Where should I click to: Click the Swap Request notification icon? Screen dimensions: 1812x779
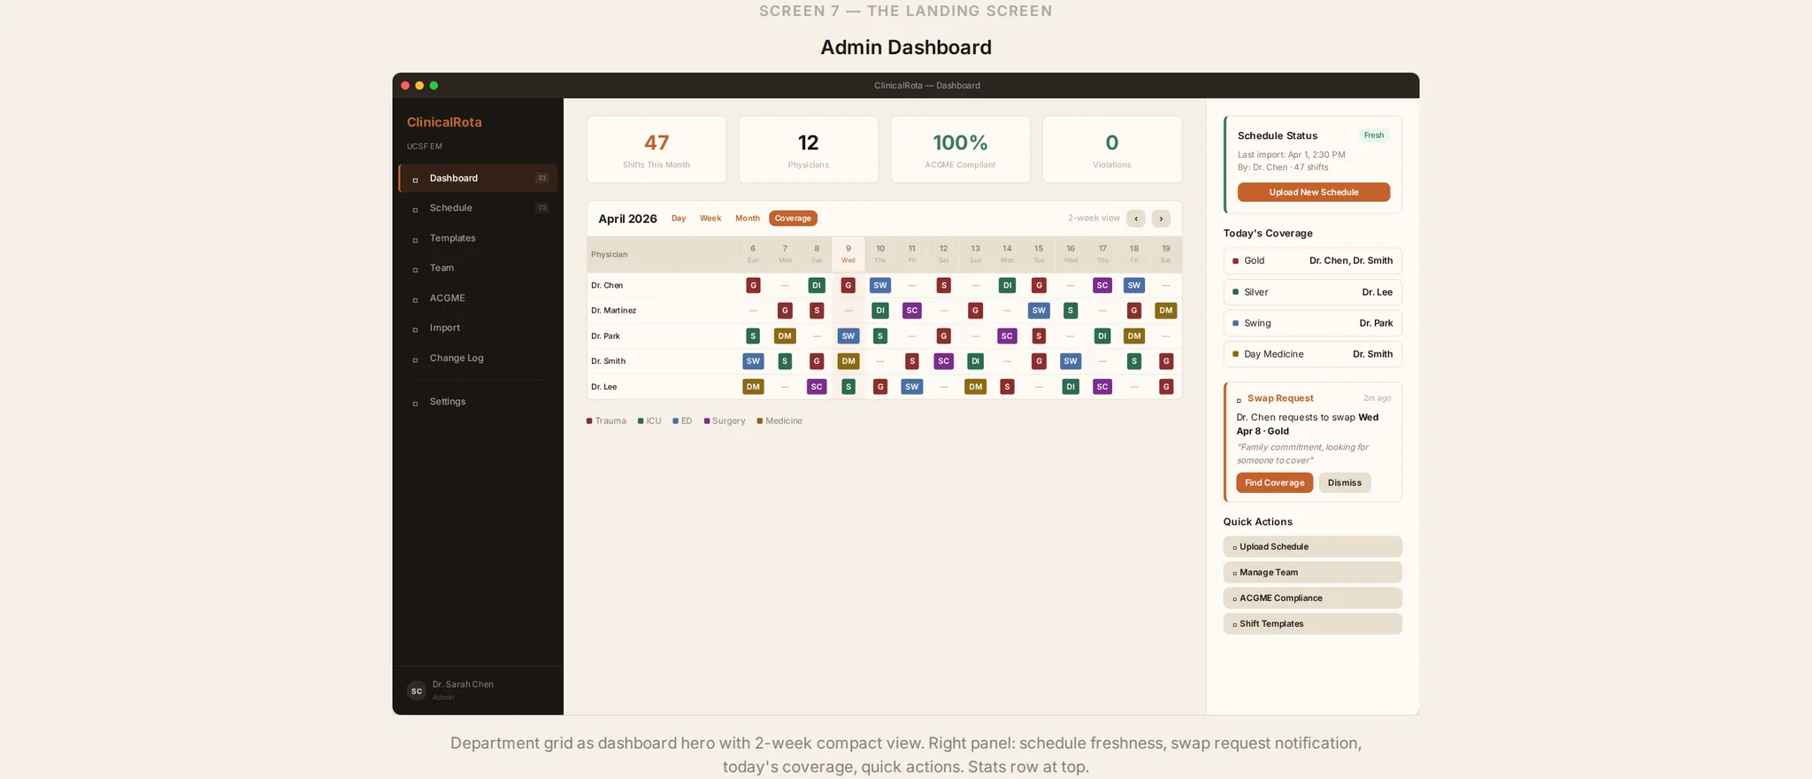coord(1239,400)
